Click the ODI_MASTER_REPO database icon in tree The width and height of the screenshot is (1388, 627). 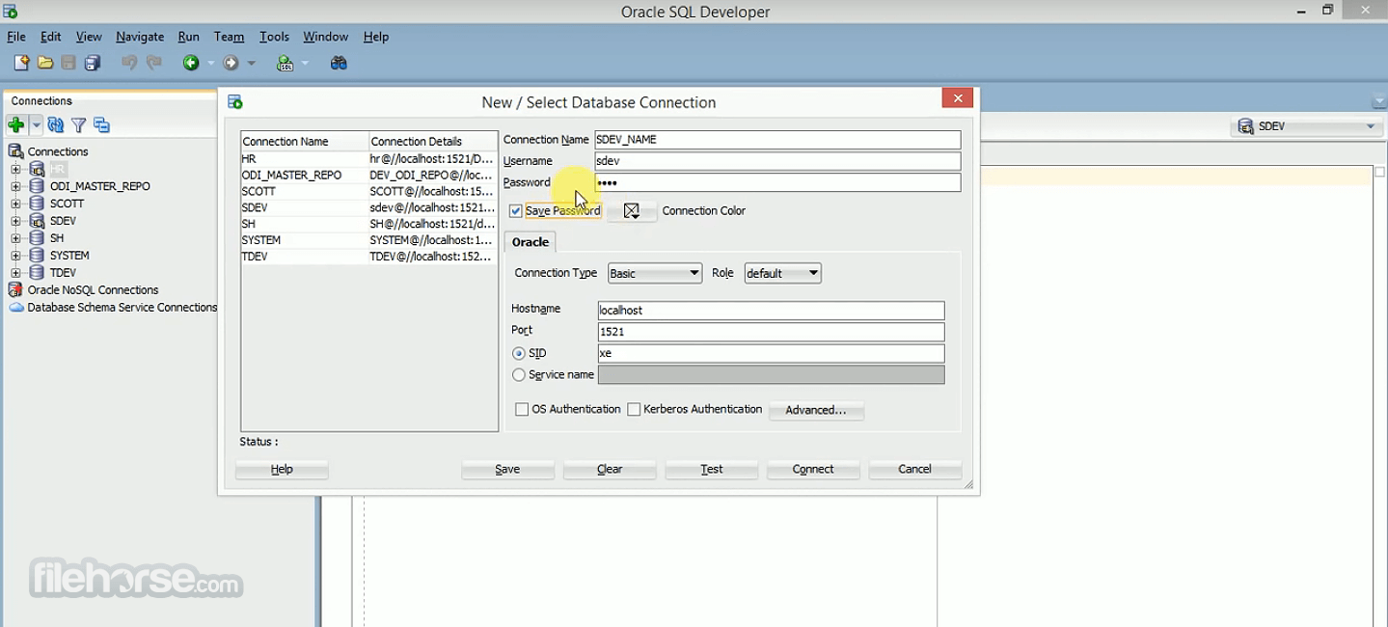click(x=37, y=186)
